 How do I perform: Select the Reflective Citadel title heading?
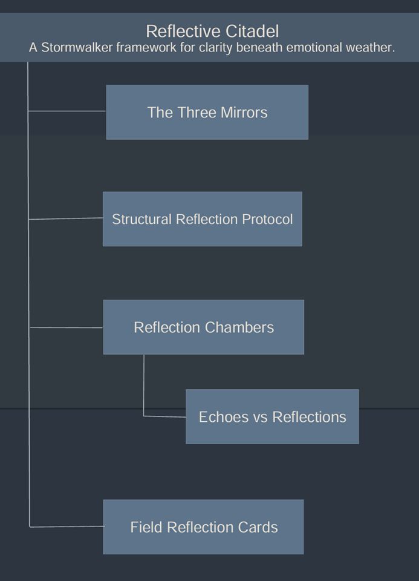[x=212, y=31]
